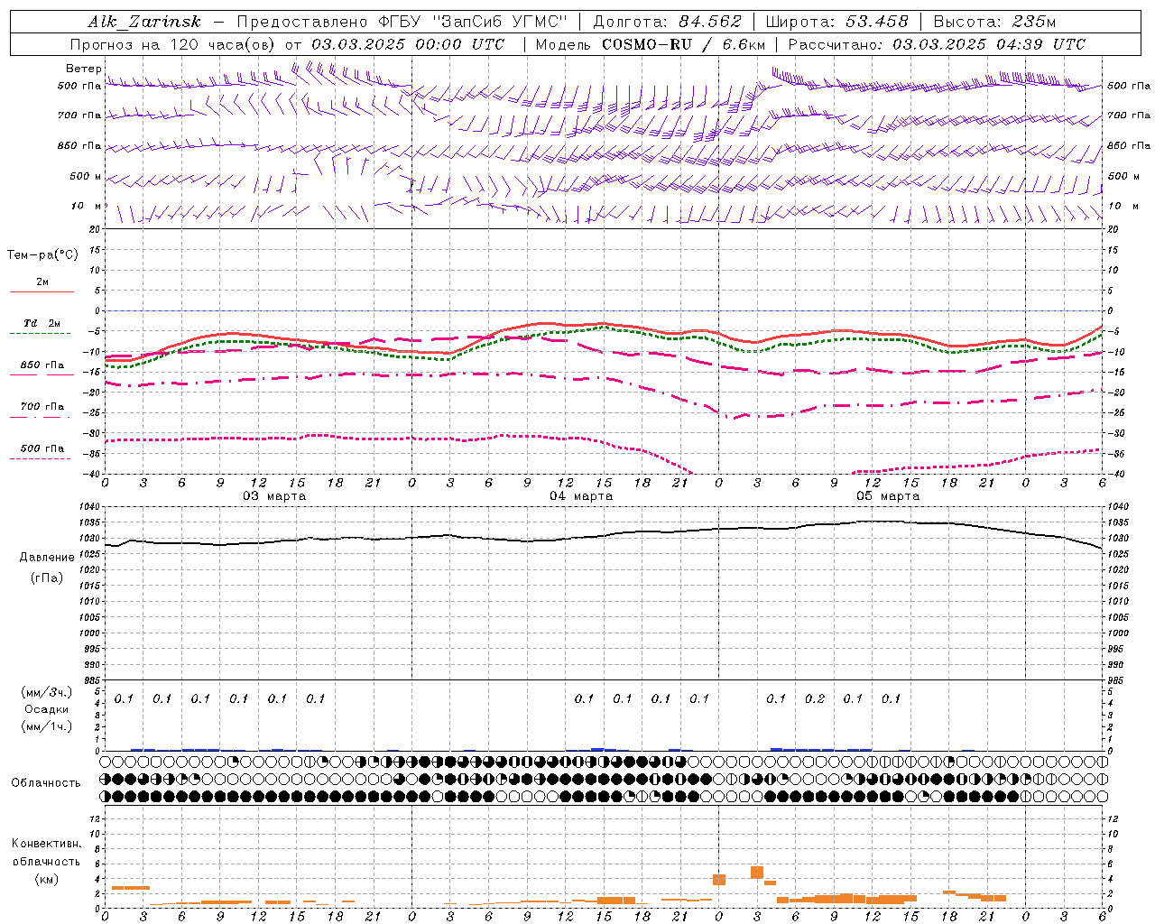Click the calculation time 03.03.2025 04:39 UTC
This screenshot has width=1155, height=924.
click(x=989, y=44)
